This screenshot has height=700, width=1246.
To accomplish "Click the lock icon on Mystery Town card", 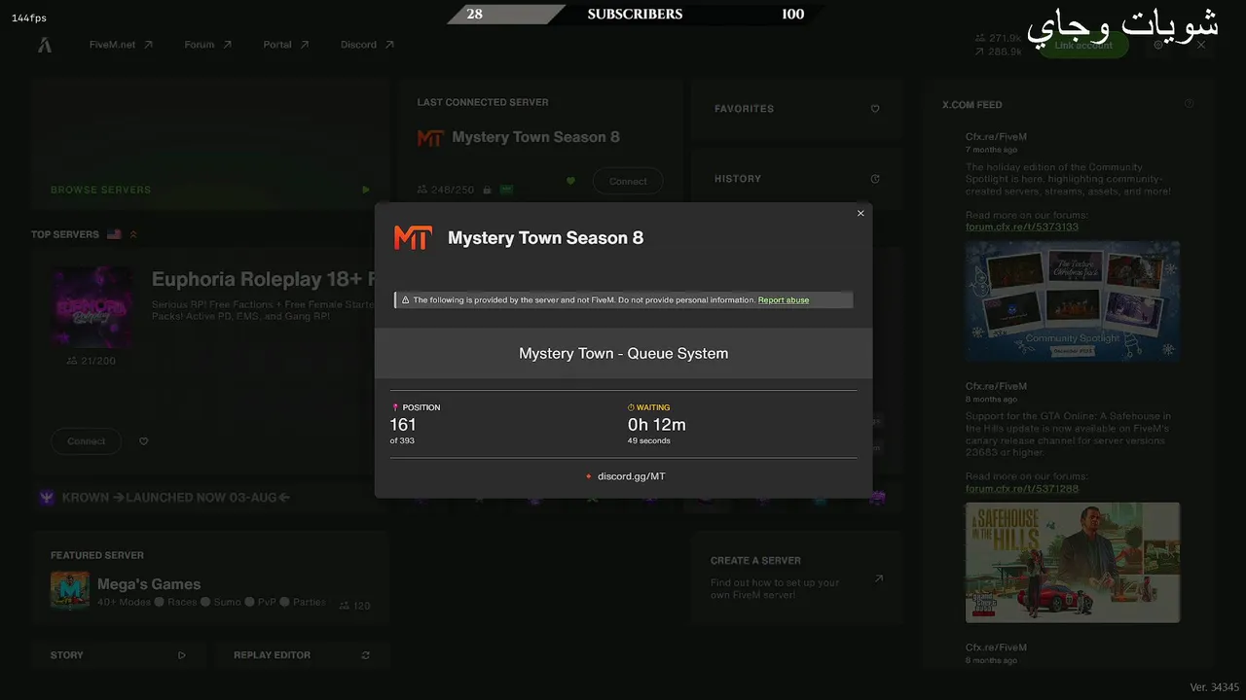I will point(488,190).
